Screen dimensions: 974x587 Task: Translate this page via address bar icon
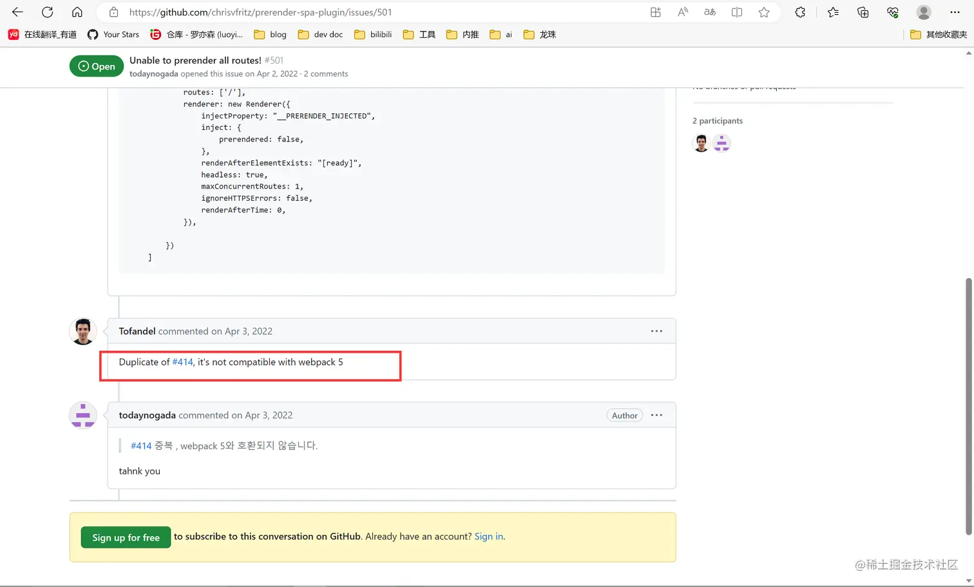(710, 12)
